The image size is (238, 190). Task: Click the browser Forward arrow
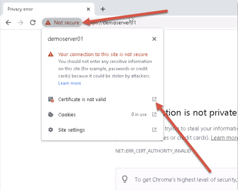click(x=21, y=23)
